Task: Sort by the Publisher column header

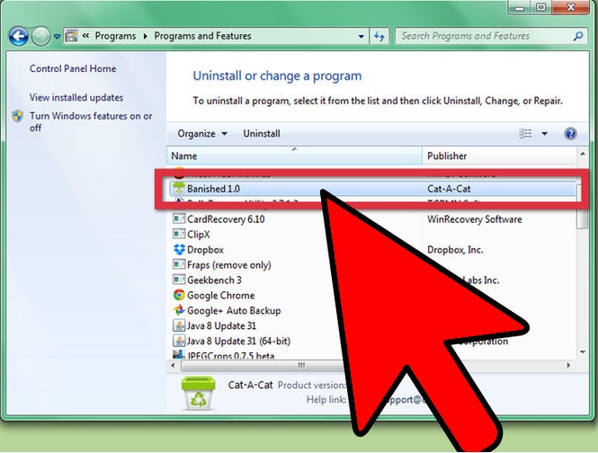Action: click(x=499, y=156)
